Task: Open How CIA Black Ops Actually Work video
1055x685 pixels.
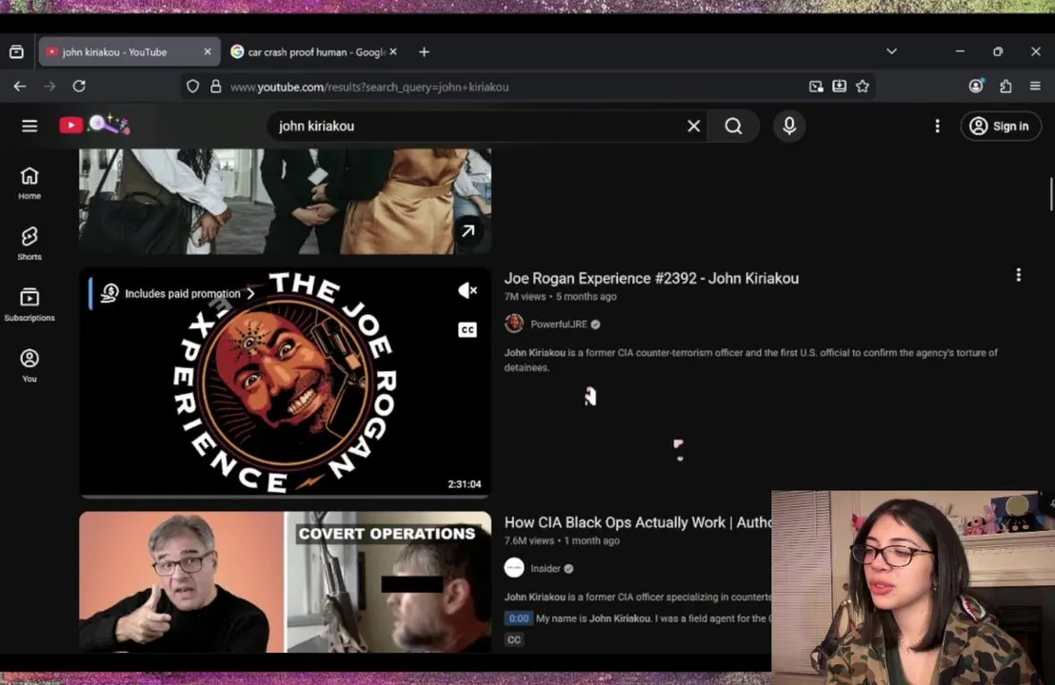Action: tap(637, 522)
